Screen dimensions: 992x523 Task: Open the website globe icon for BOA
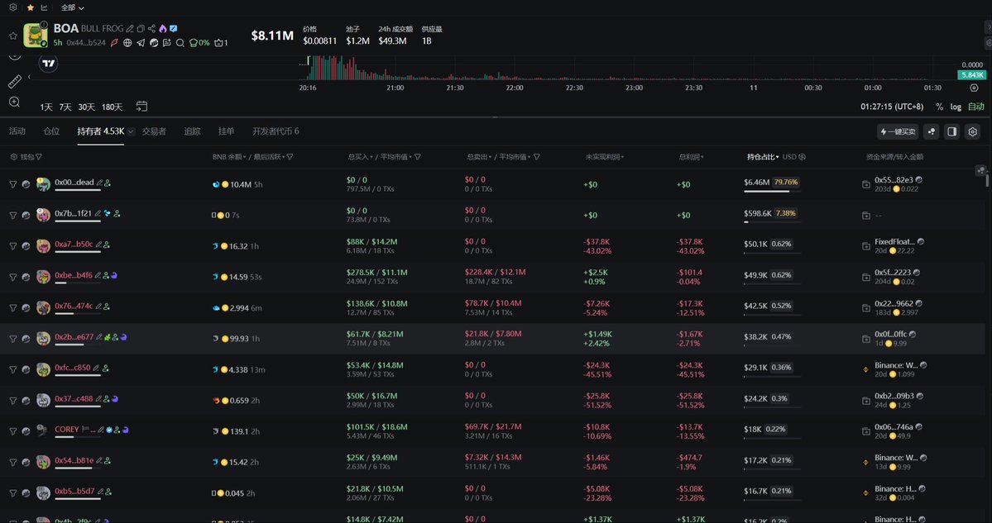(x=127, y=43)
